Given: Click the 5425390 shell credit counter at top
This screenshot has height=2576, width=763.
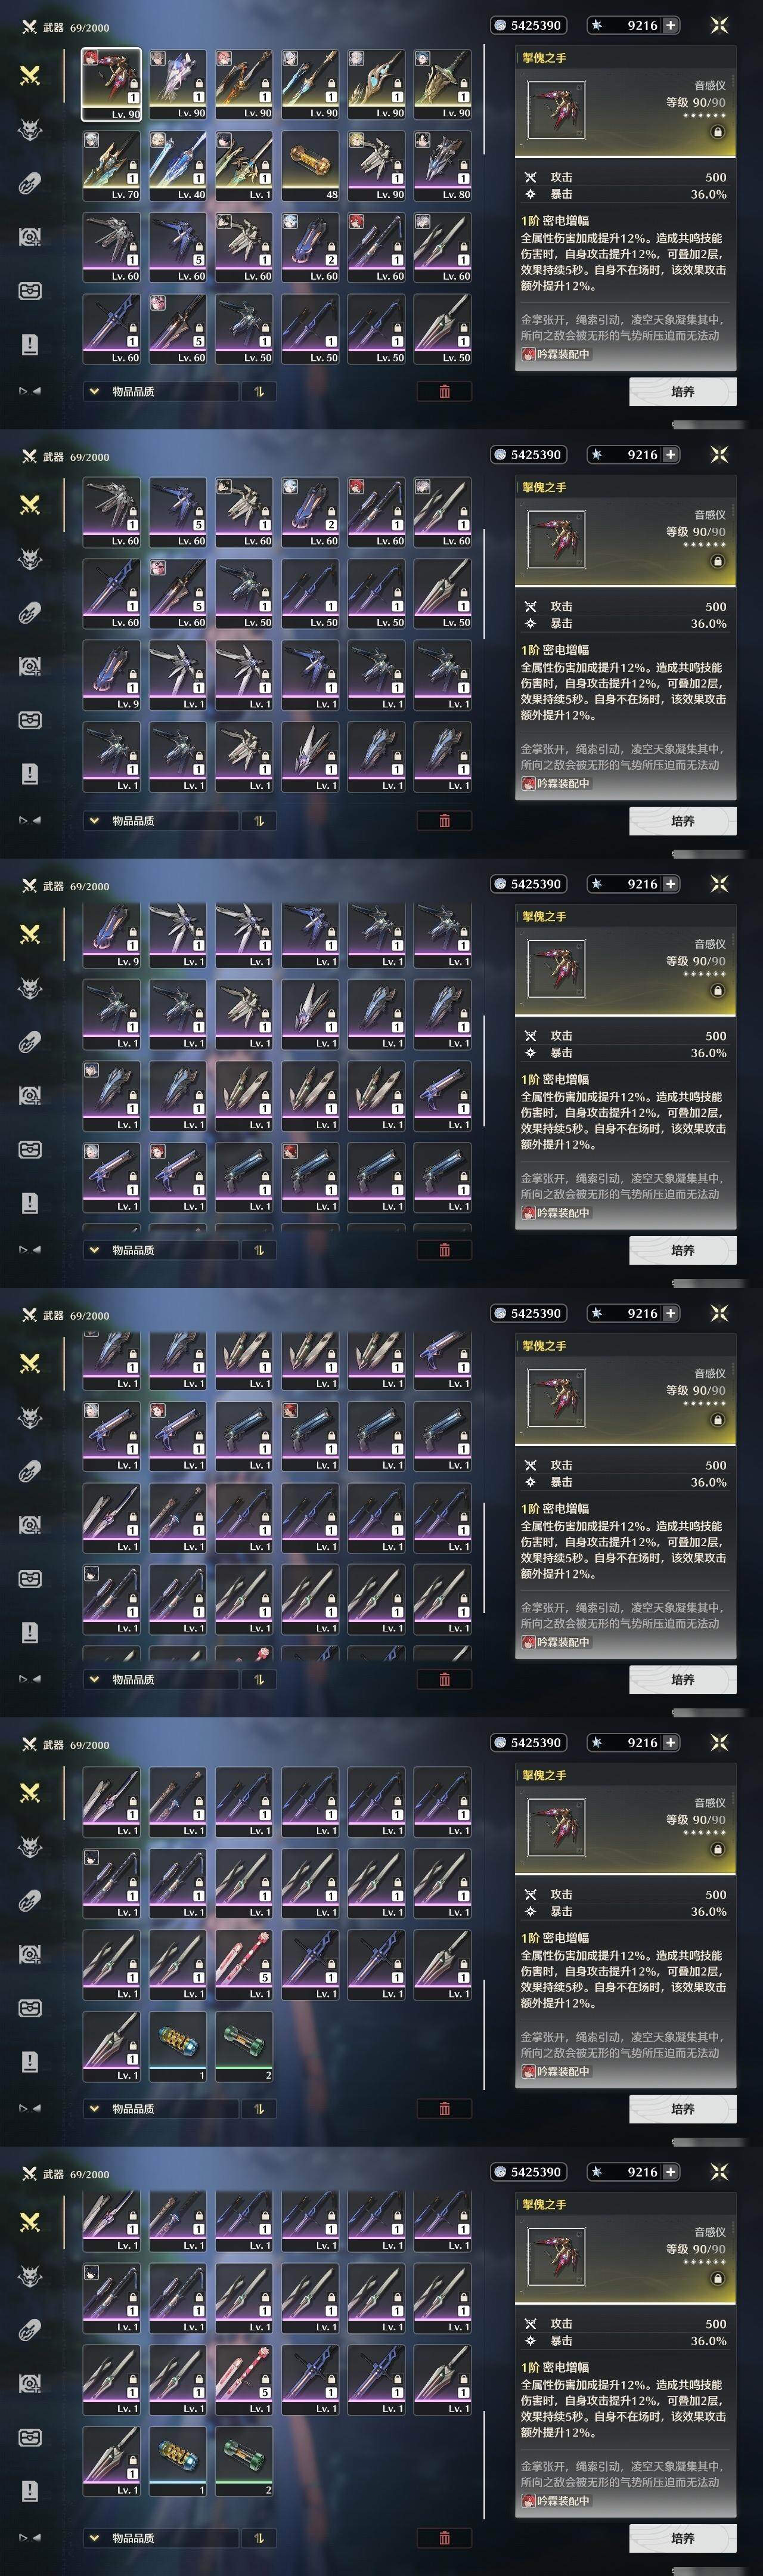Looking at the screenshot, I should tap(528, 25).
